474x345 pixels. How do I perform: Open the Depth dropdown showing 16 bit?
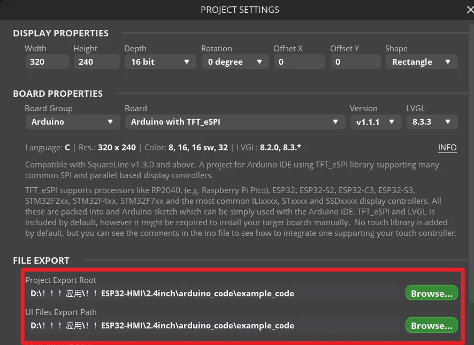tap(160, 62)
